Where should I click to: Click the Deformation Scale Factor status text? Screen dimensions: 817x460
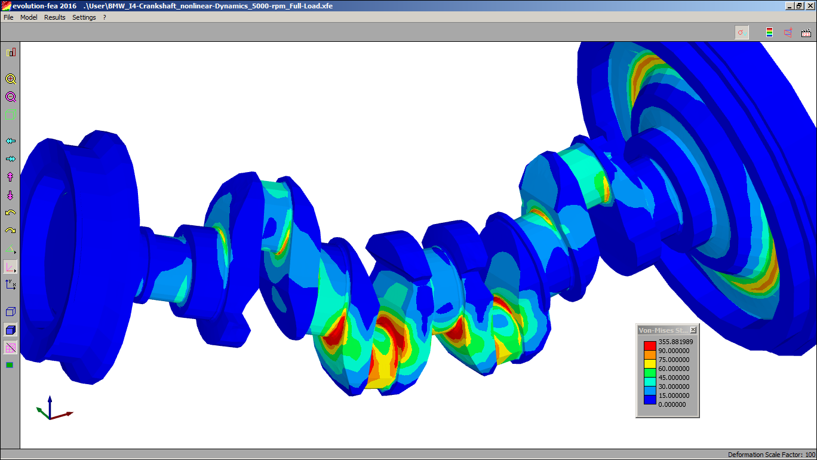coord(772,455)
